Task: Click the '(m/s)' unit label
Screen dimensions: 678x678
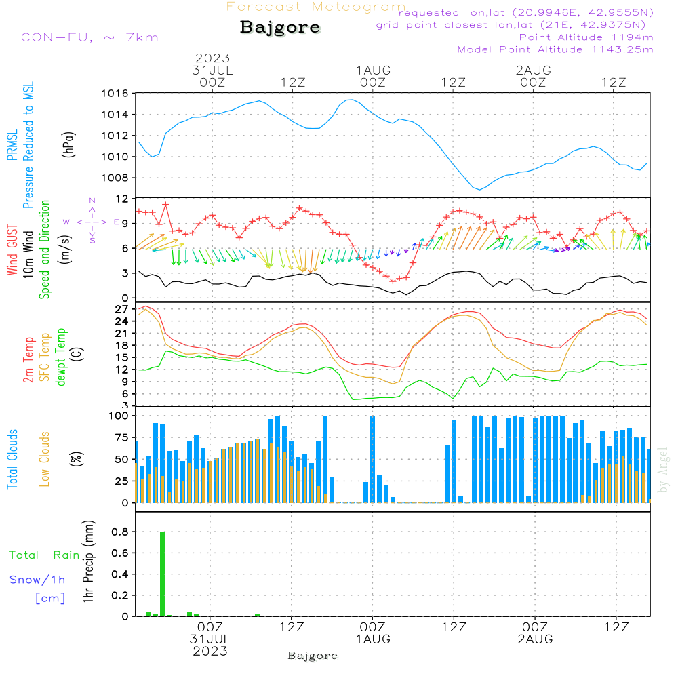Action: click(65, 250)
